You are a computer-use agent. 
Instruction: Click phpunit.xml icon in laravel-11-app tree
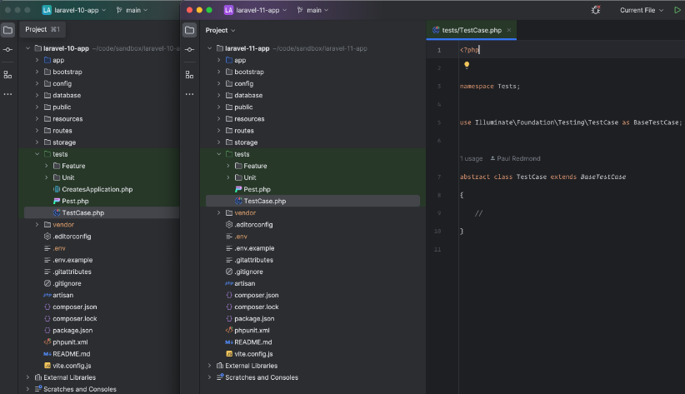(229, 330)
